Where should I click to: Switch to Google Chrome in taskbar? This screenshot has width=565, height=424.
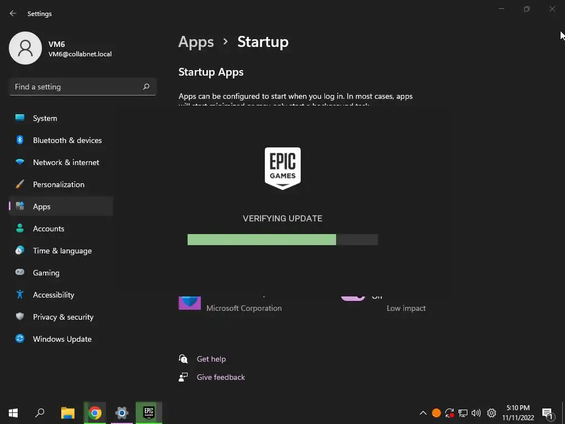coord(95,413)
